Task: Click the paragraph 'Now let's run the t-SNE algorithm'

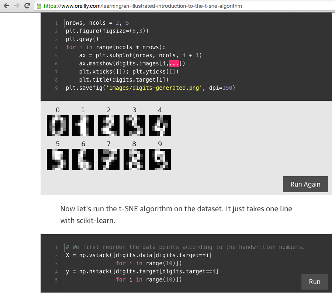Action: 176,215
